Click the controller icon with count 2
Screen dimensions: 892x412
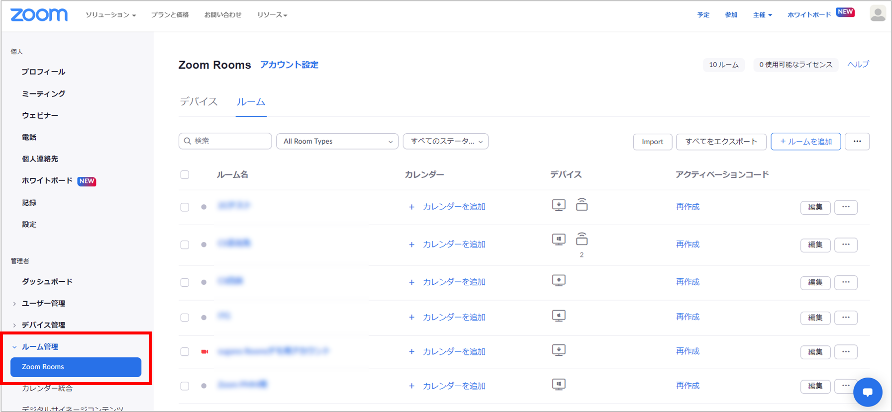click(x=582, y=239)
